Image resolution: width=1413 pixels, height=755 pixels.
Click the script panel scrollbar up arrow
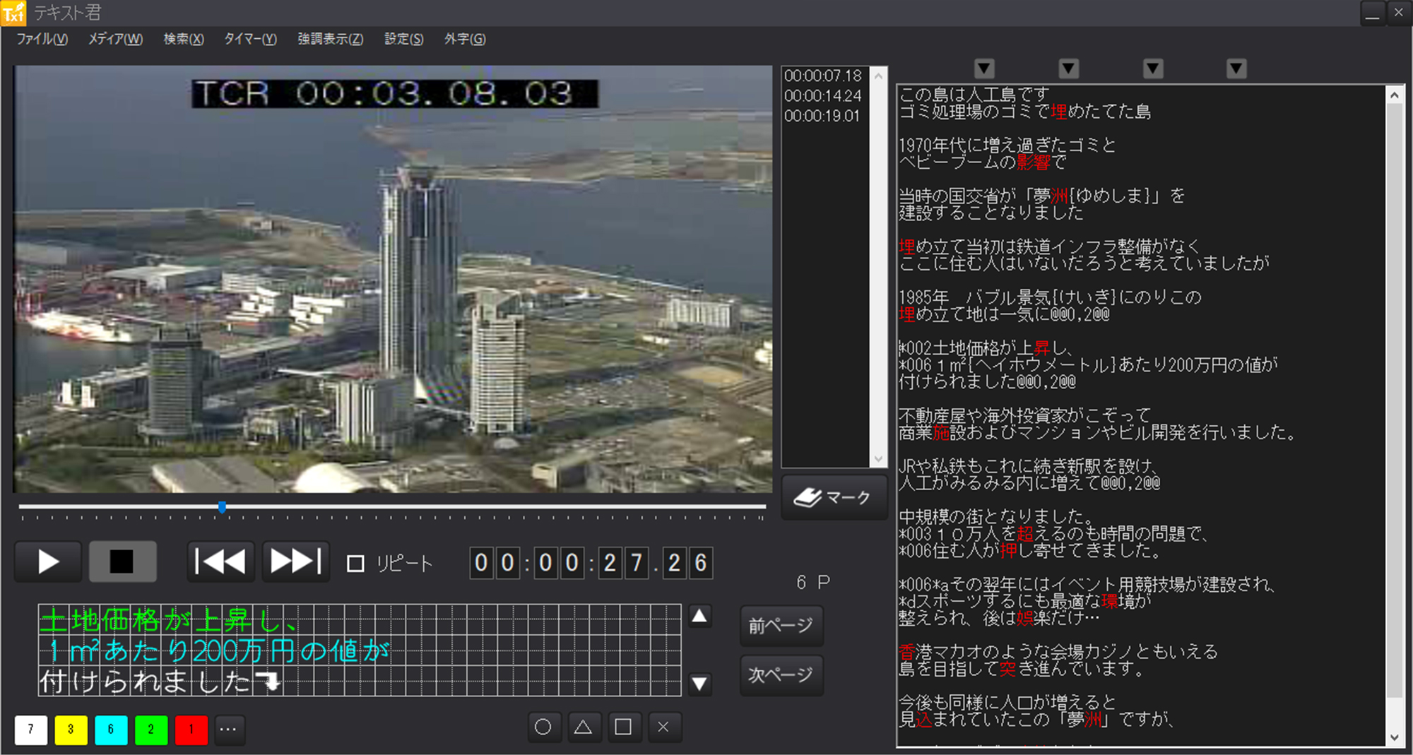pos(1394,95)
